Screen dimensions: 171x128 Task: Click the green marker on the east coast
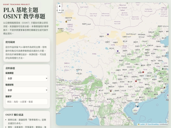(x=163, y=69)
